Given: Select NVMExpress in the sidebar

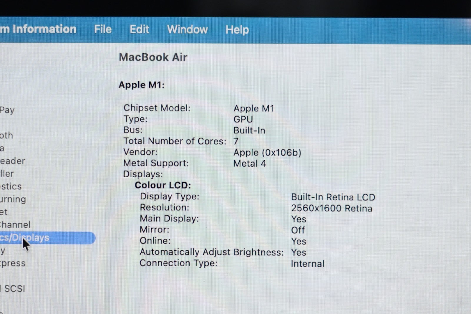Looking at the screenshot, I should 13,263.
